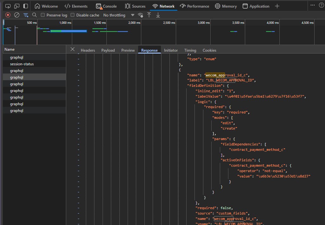Activate the inspect element picker
The image size is (325, 225).
pyautogui.click(x=8, y=6)
